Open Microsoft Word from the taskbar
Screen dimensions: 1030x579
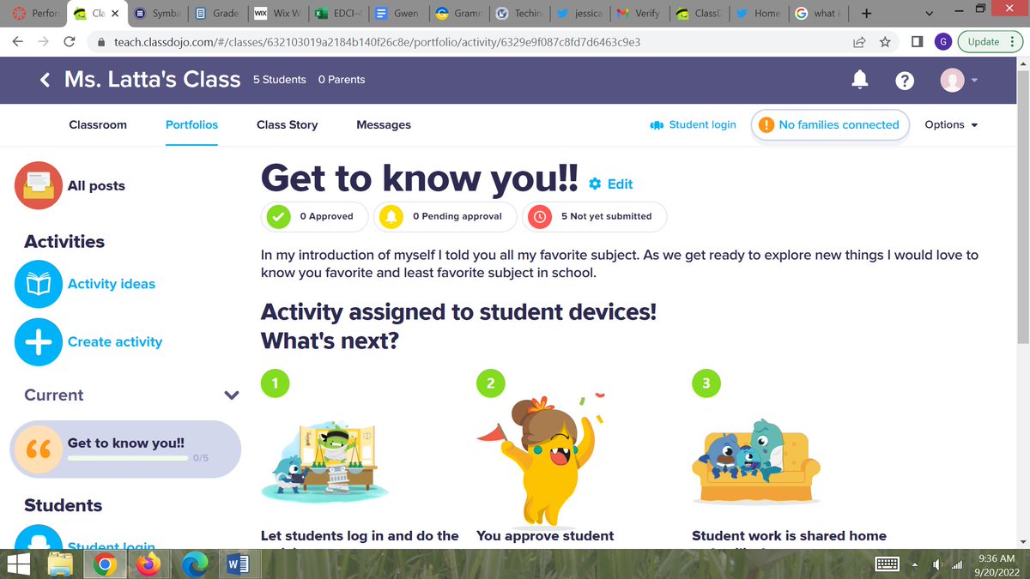point(238,564)
